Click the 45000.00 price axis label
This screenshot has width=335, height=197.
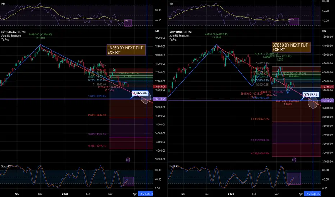click(327, 37)
